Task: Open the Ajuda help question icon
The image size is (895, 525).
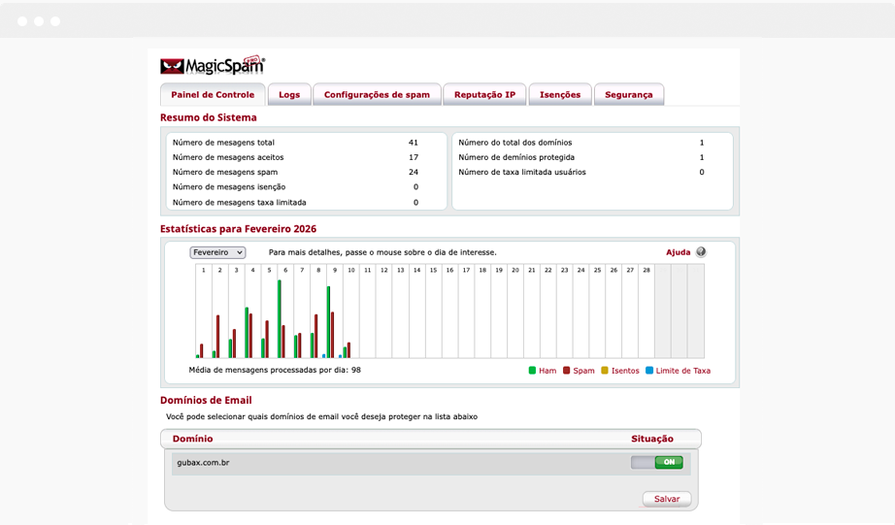Action: (x=701, y=252)
